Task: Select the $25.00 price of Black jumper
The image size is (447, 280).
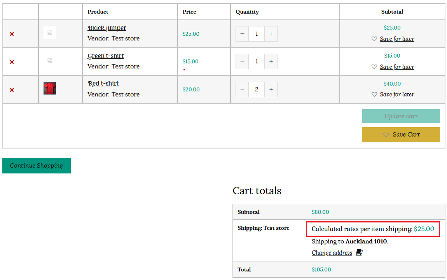Action: pos(191,34)
